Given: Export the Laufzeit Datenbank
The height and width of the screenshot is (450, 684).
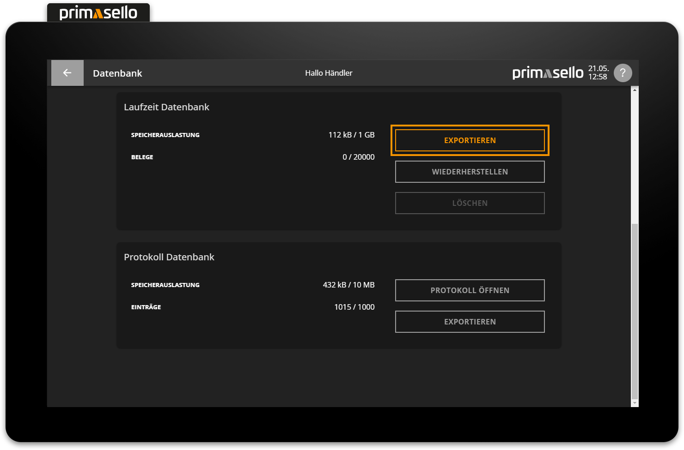Looking at the screenshot, I should [470, 140].
